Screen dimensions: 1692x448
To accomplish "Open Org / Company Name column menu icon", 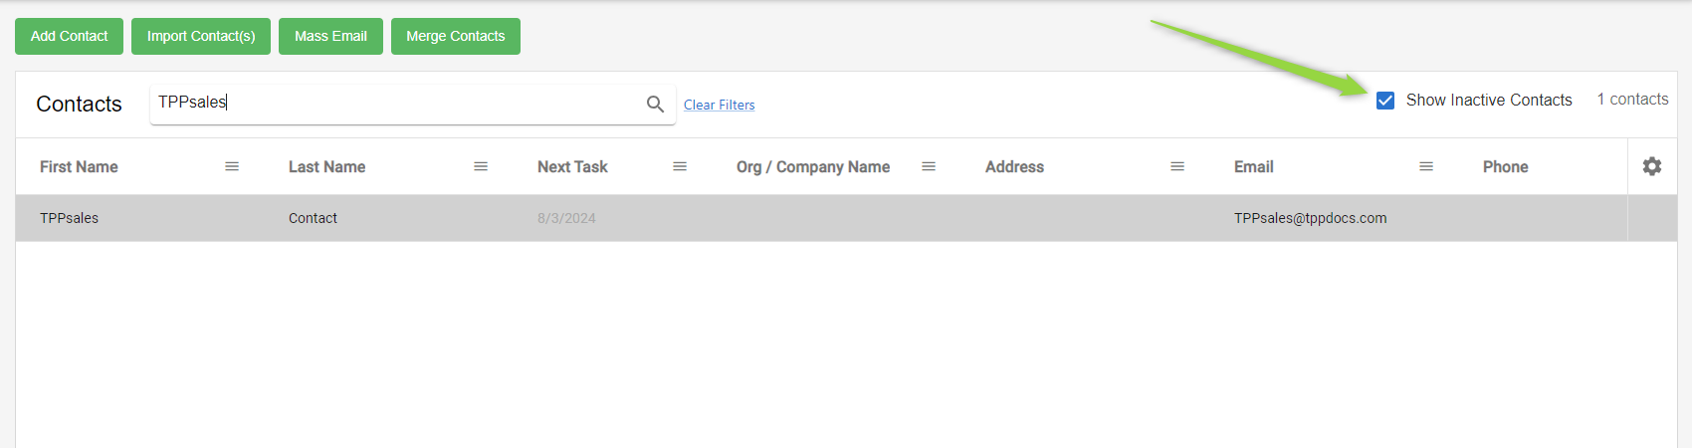I will [929, 166].
